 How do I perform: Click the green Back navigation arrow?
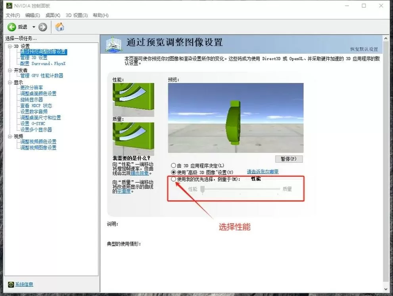click(12, 27)
